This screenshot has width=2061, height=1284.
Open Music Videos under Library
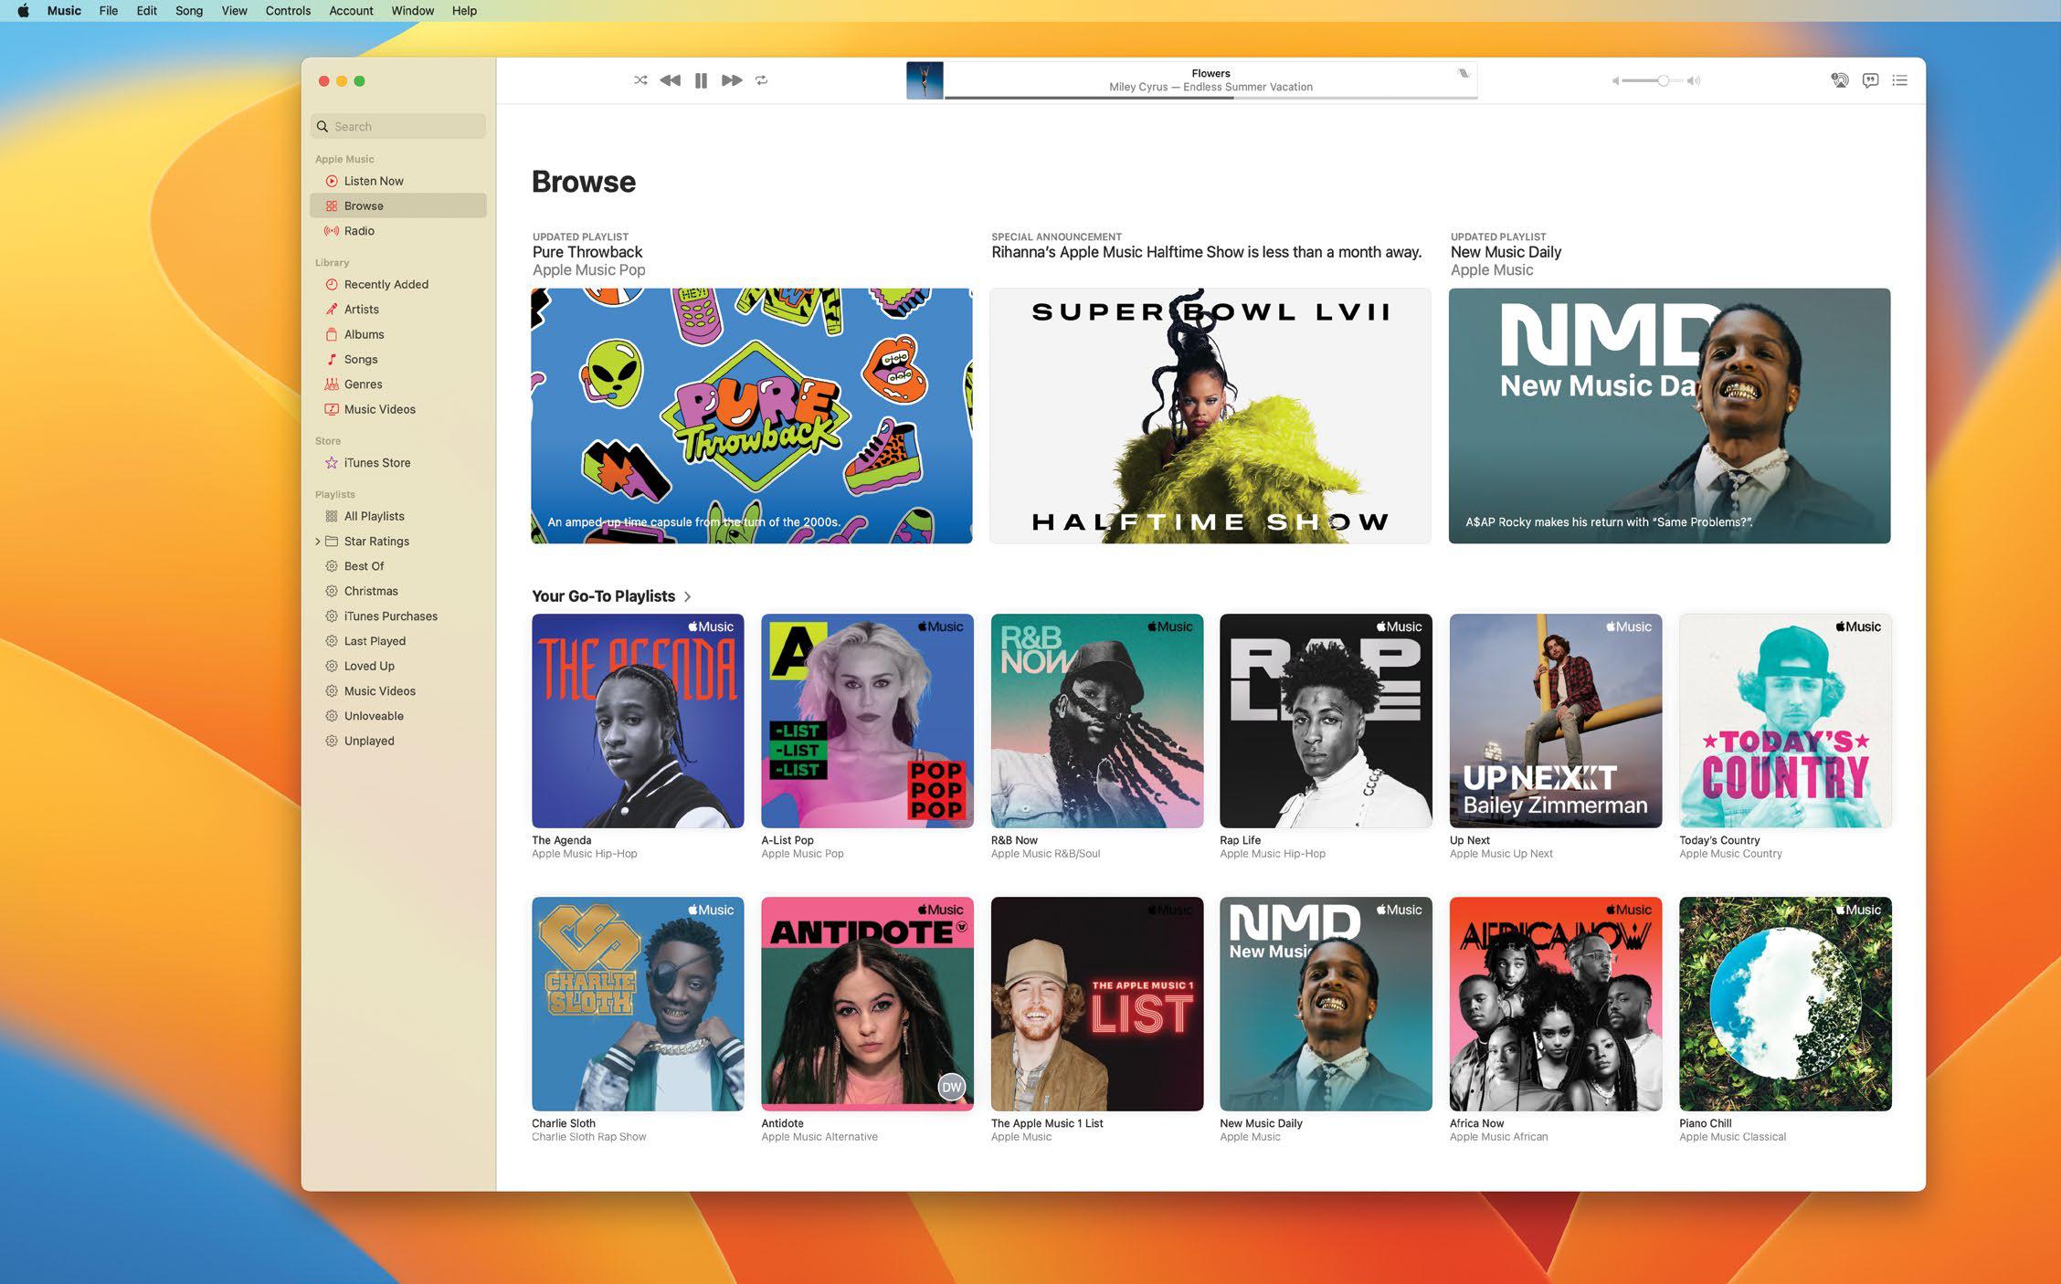pos(398,409)
